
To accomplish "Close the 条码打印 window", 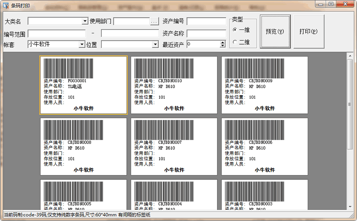I will (345, 4).
